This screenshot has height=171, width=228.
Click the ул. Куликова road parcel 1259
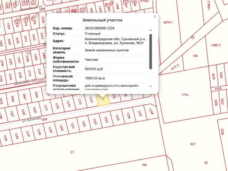coord(44,119)
